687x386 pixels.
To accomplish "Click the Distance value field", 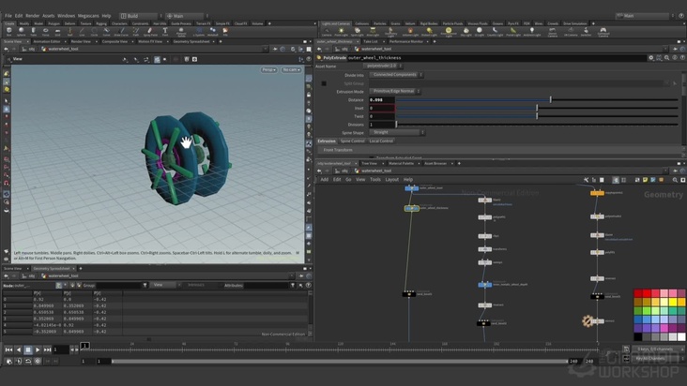I will pos(382,100).
